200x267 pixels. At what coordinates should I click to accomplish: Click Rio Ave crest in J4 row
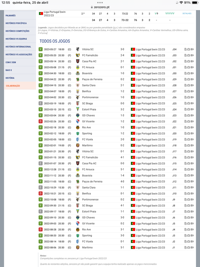pyautogui.click(x=78, y=230)
